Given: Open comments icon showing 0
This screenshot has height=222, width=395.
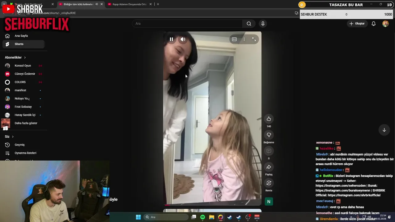Looking at the screenshot, I should tap(269, 151).
